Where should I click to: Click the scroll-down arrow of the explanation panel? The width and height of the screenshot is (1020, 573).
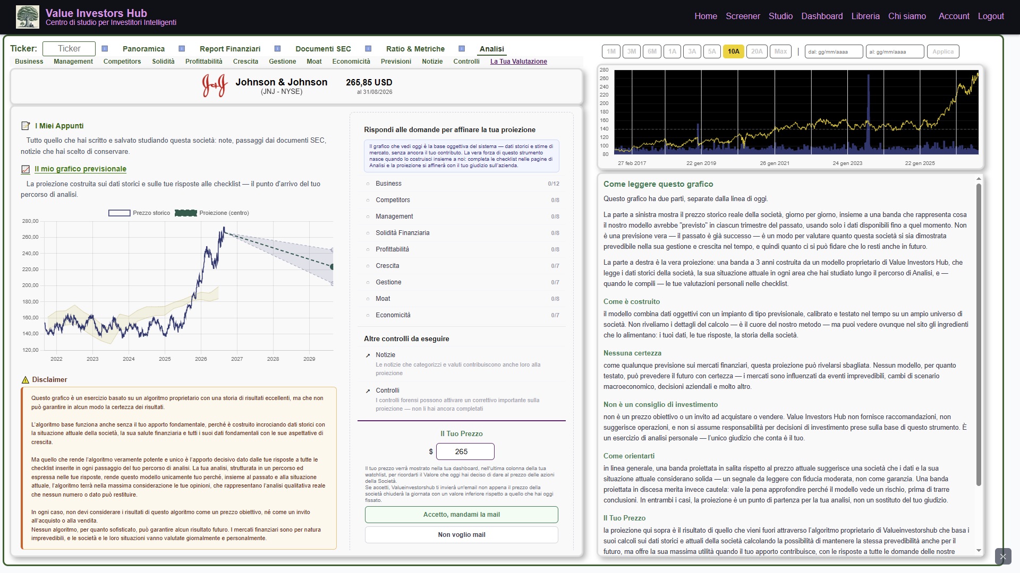coord(979,551)
